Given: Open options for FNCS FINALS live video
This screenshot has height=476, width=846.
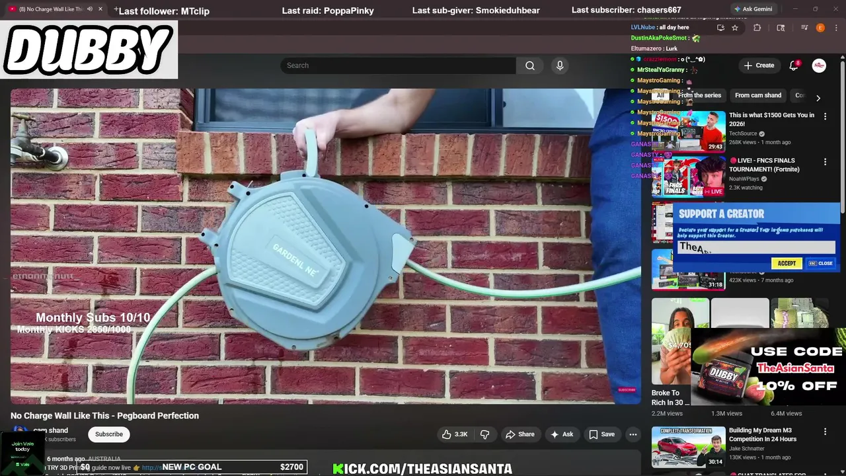Looking at the screenshot, I should point(825,161).
